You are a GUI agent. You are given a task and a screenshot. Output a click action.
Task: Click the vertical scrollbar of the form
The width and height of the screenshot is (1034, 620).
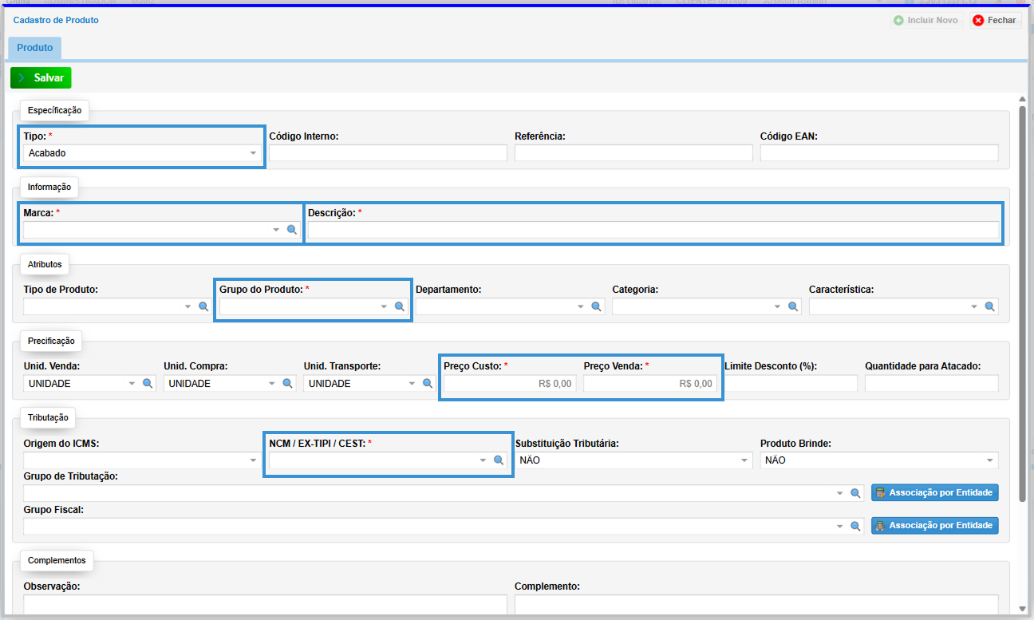(x=1023, y=303)
